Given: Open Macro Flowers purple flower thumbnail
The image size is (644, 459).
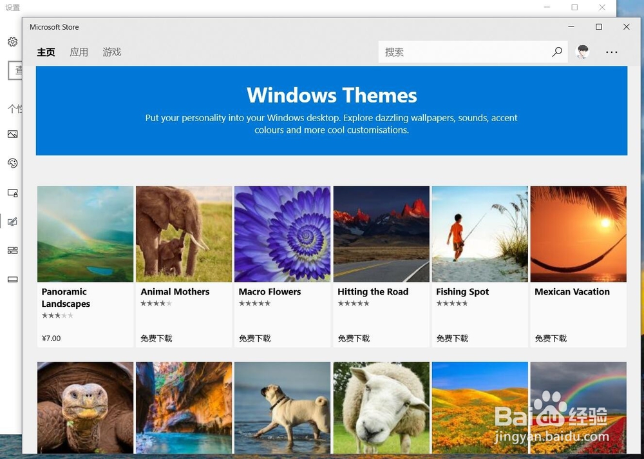Looking at the screenshot, I should click(x=283, y=234).
